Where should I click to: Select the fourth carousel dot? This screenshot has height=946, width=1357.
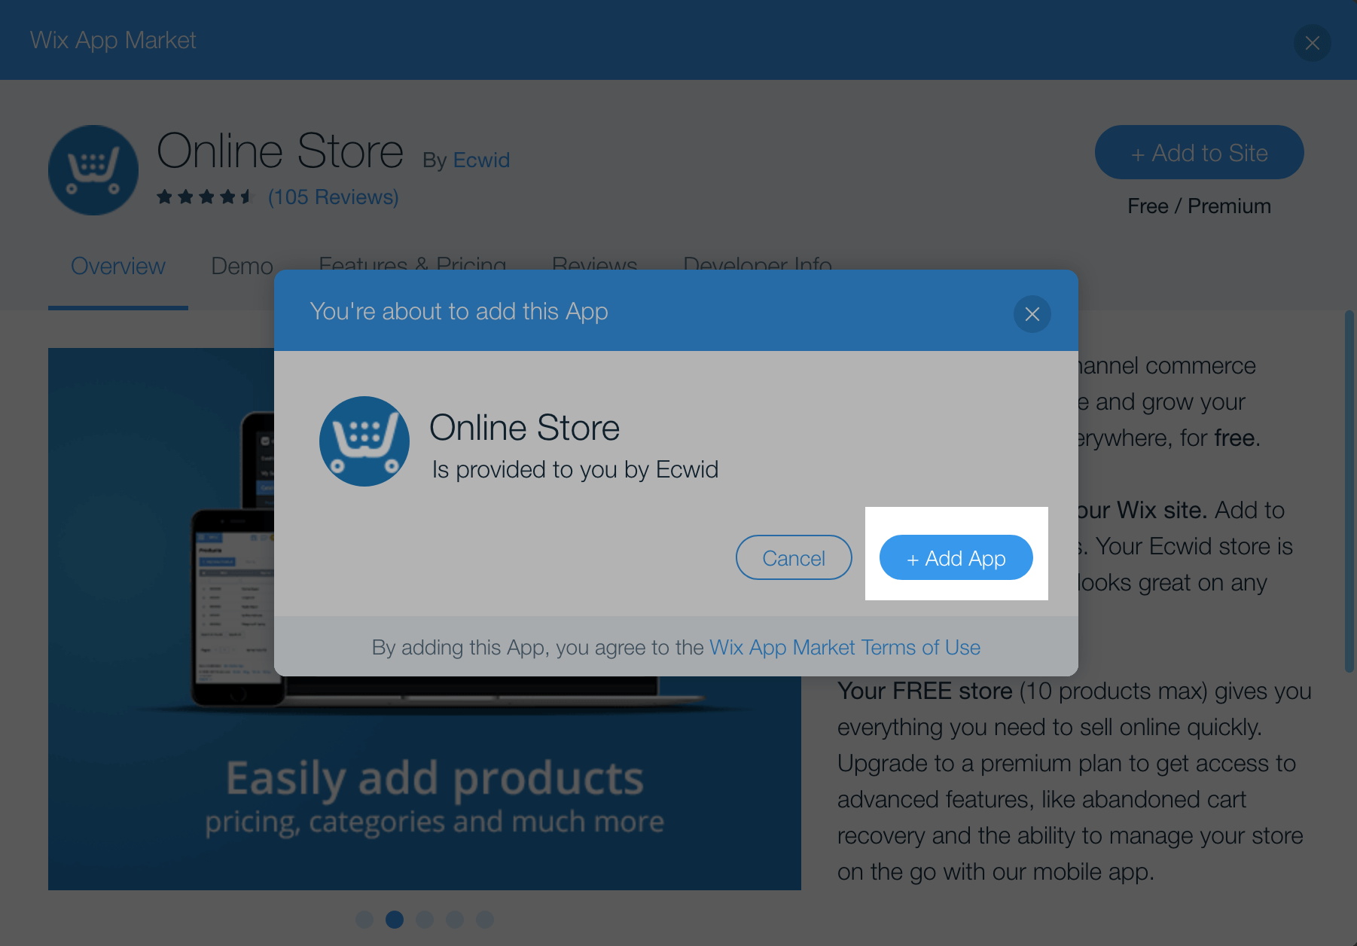(455, 919)
